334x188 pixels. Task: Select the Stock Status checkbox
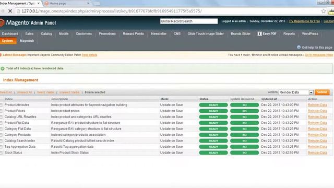pos(1,153)
